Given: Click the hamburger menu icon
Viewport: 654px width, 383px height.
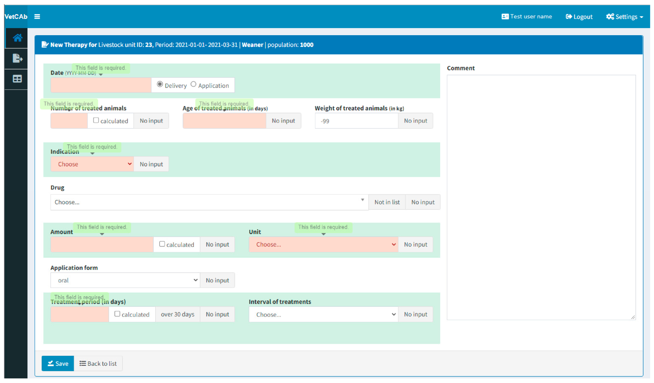Looking at the screenshot, I should 37,17.
